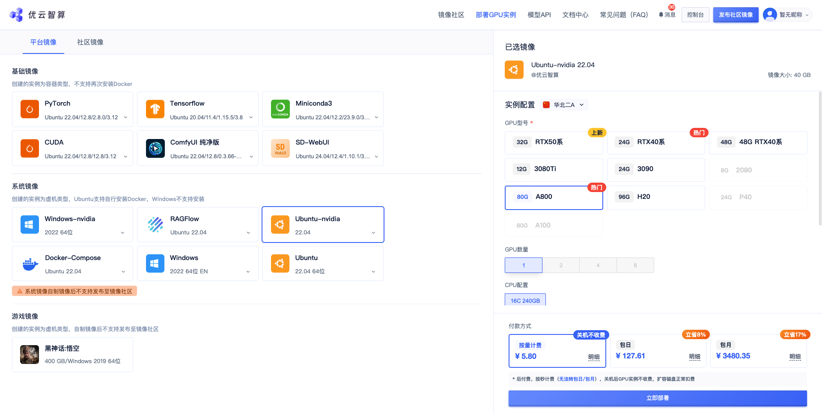Open 部署GPU实例 nav item
822x414 pixels.
[x=496, y=15]
